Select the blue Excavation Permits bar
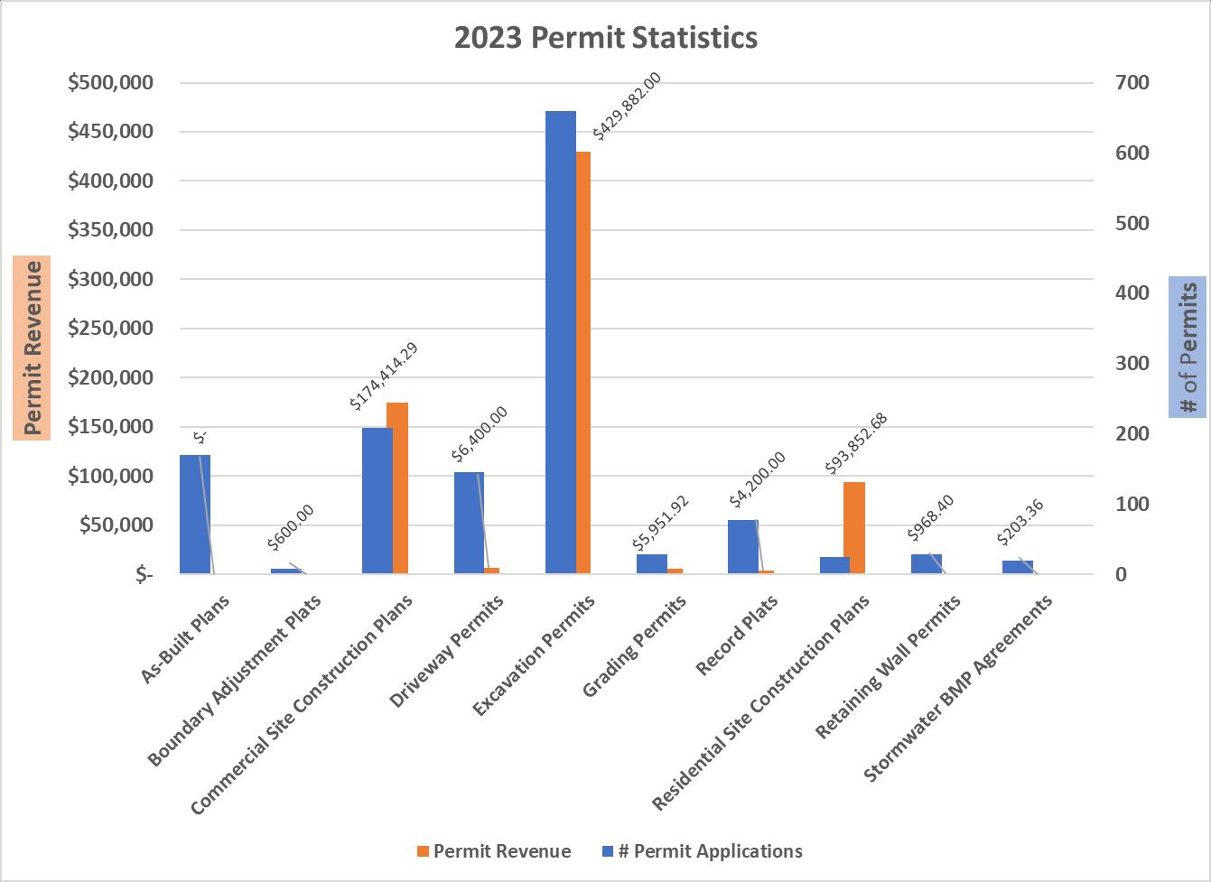The width and height of the screenshot is (1211, 882). (561, 342)
